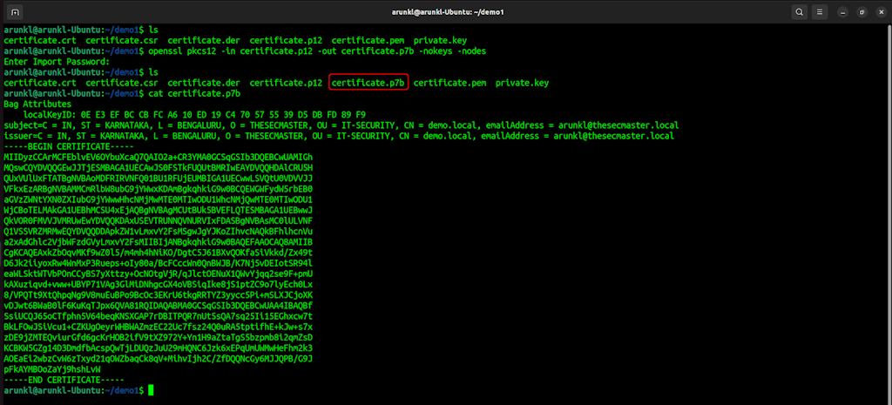Click base64 line starting with KCBKW5GZg14D3Dmd
This screenshot has width=892, height=405.
[x=159, y=348]
